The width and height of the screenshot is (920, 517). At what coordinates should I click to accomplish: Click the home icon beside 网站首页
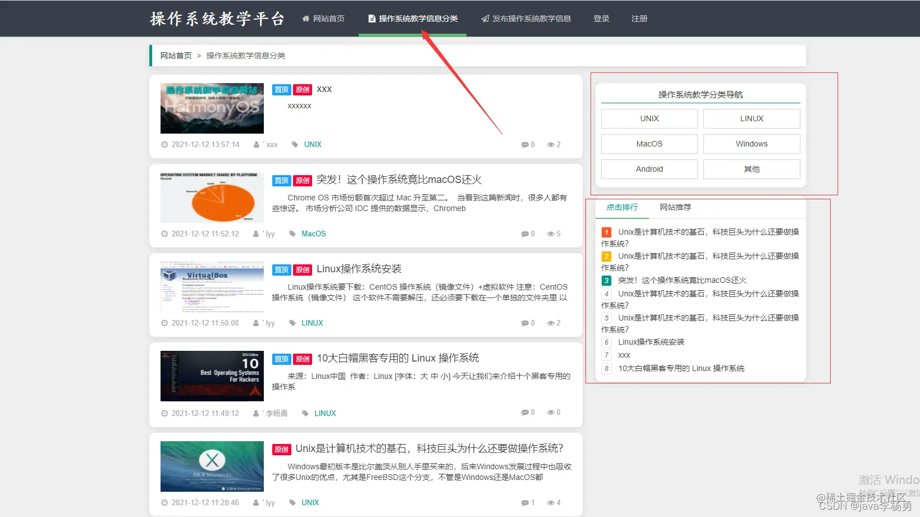[306, 19]
